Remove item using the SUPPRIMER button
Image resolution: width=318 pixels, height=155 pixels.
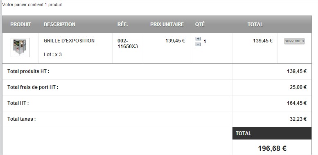pyautogui.click(x=295, y=41)
